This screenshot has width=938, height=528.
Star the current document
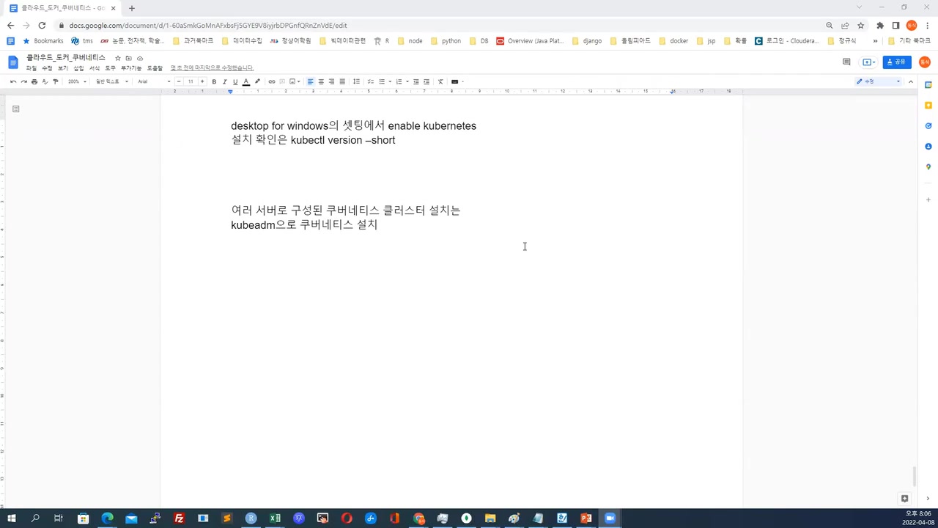(x=118, y=57)
